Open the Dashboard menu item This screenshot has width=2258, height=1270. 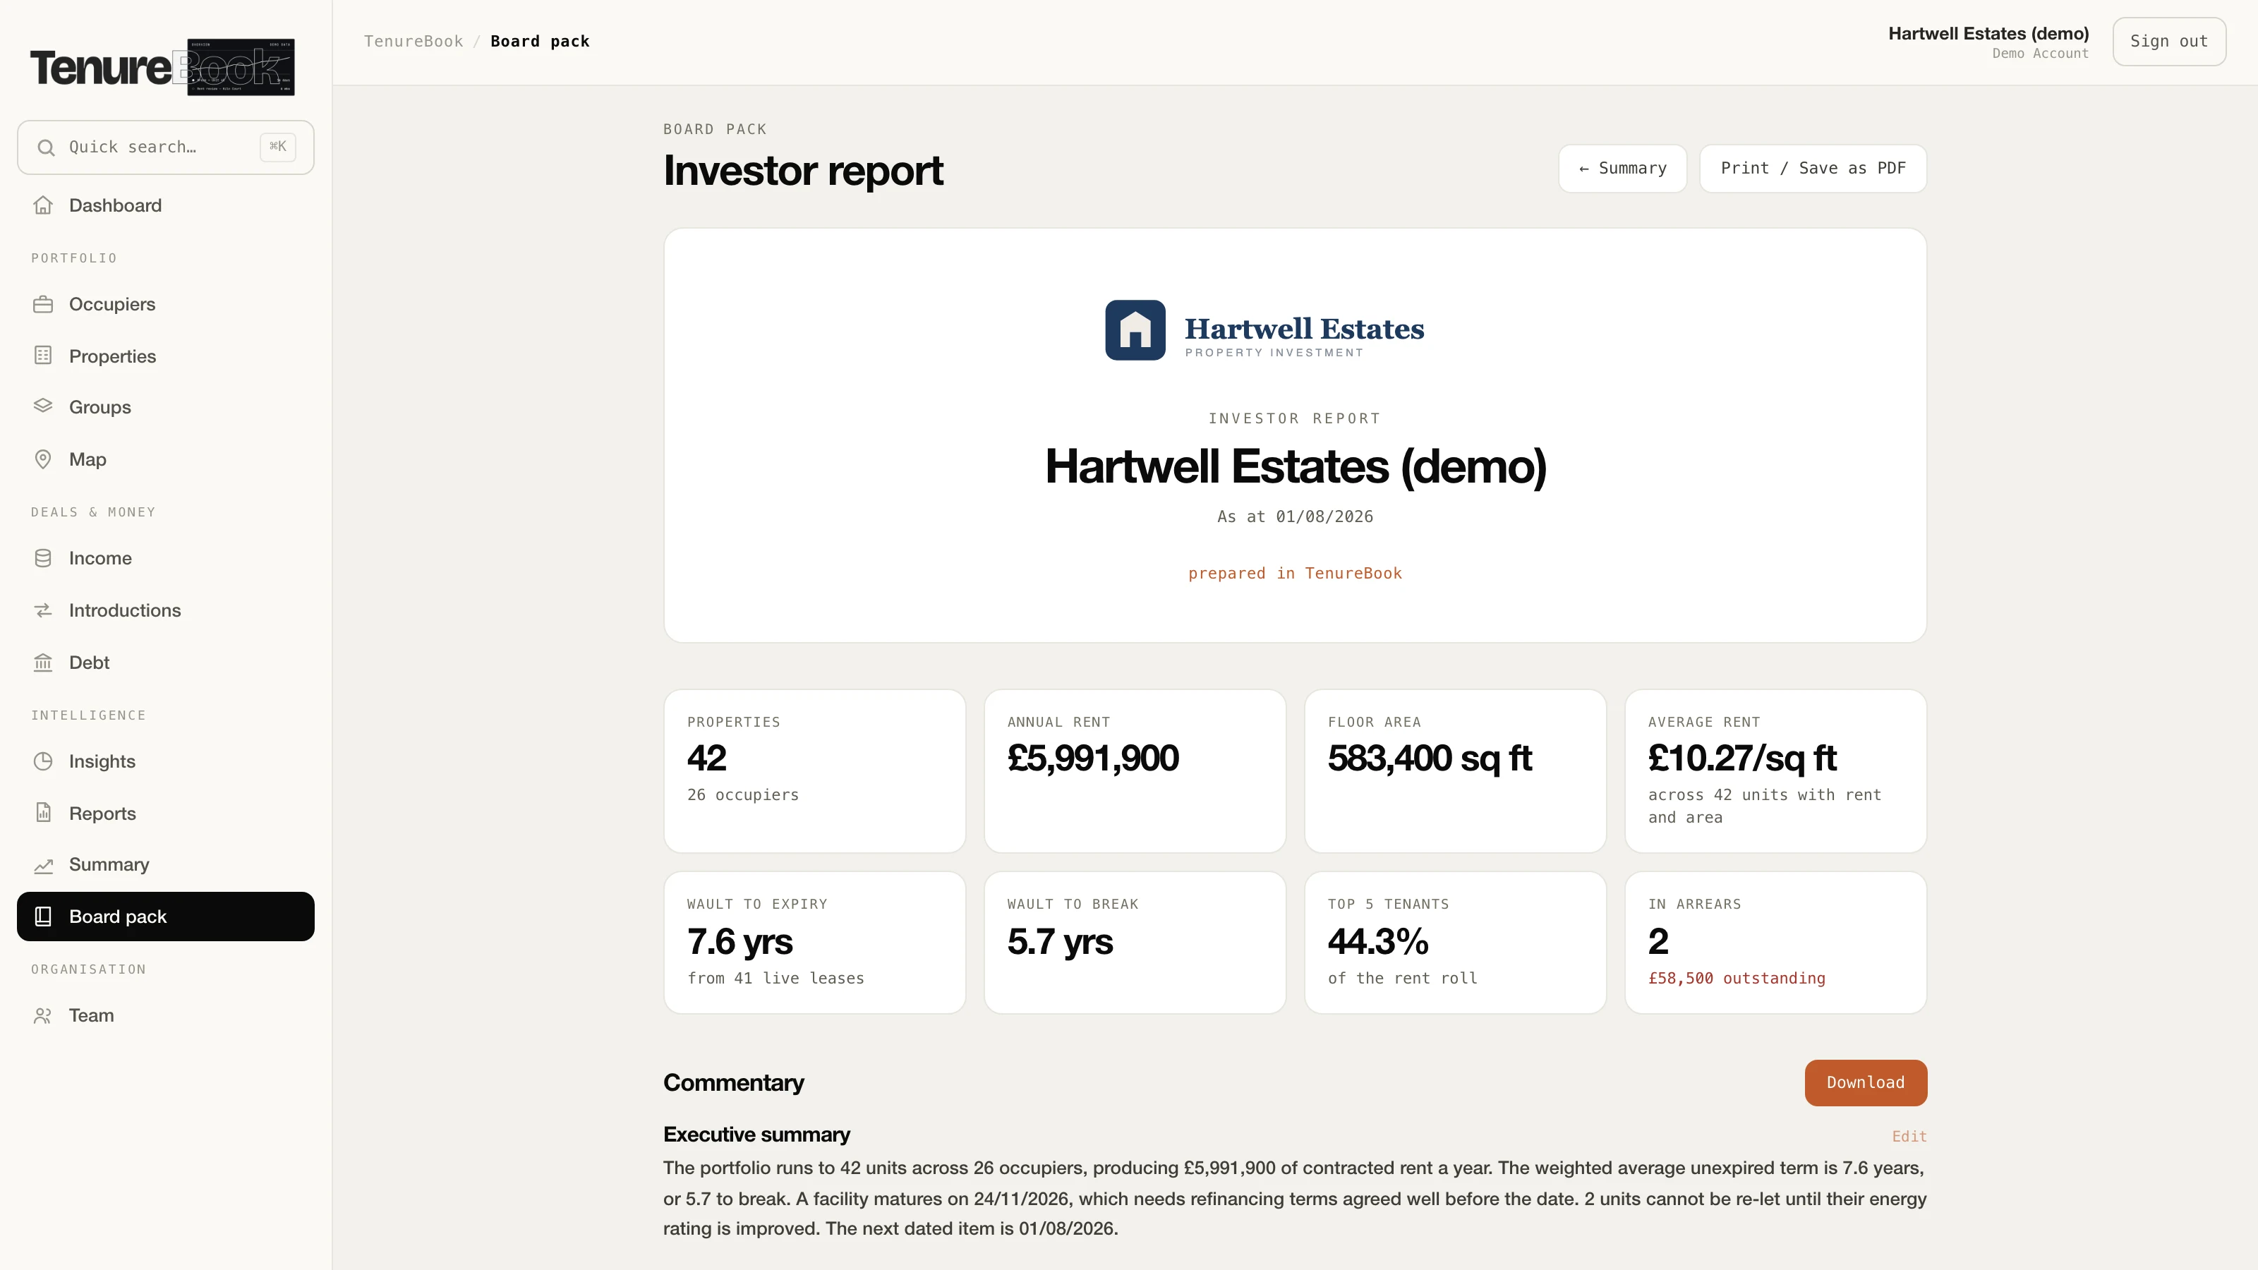(166, 205)
